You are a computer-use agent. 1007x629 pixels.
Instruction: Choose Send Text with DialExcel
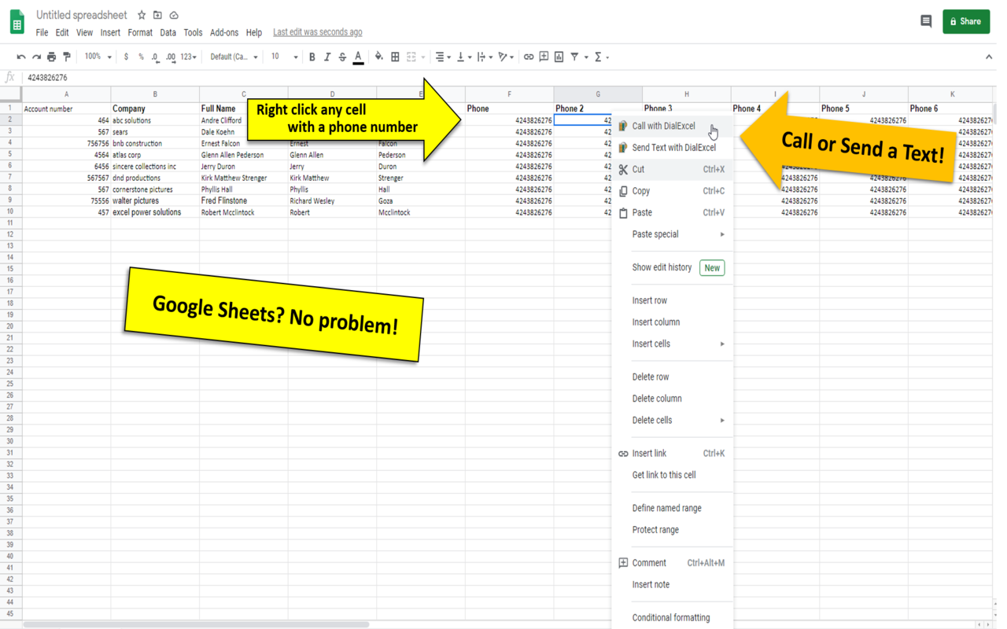[x=673, y=147]
